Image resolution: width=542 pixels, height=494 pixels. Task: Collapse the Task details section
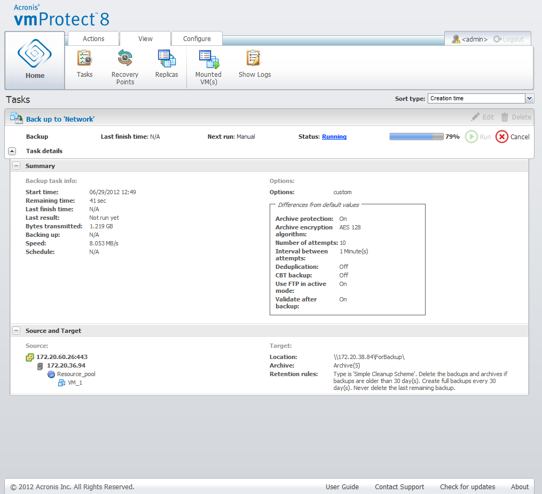click(12, 151)
